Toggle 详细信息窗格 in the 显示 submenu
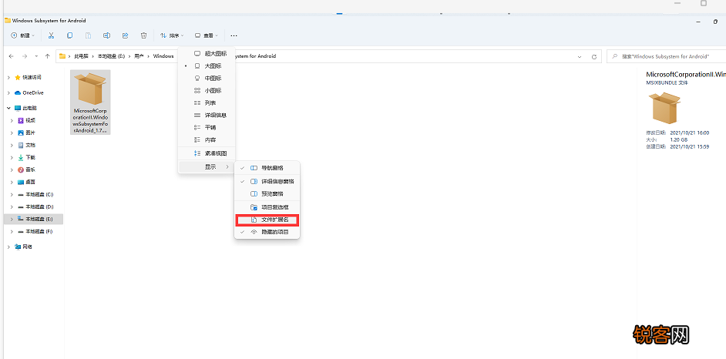726x359 pixels. pos(267,181)
